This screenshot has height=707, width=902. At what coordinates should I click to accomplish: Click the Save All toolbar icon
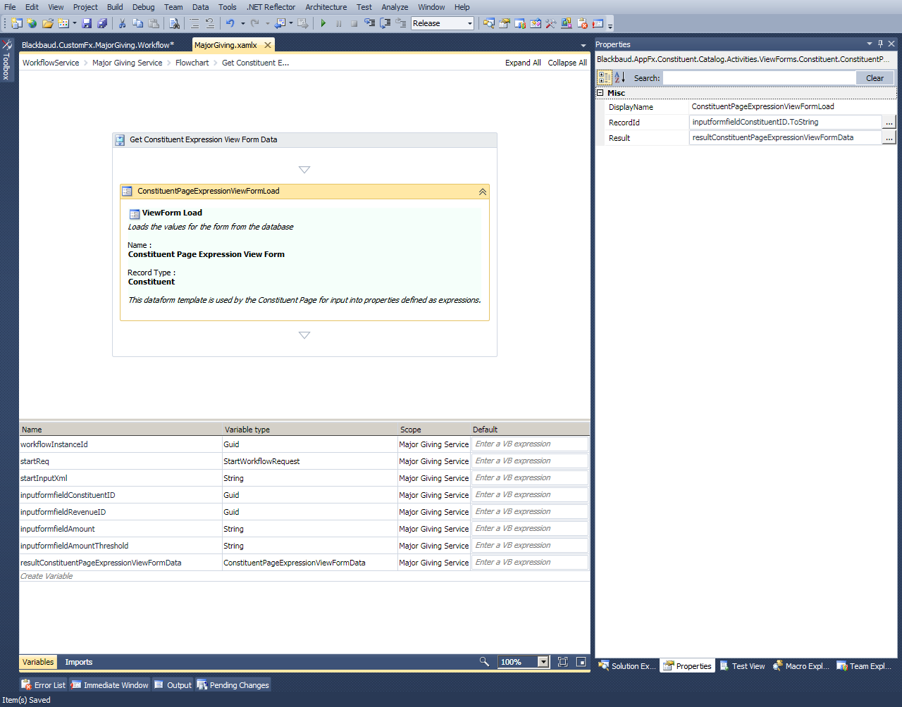(102, 23)
